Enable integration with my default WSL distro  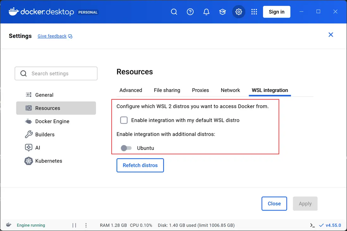124,120
